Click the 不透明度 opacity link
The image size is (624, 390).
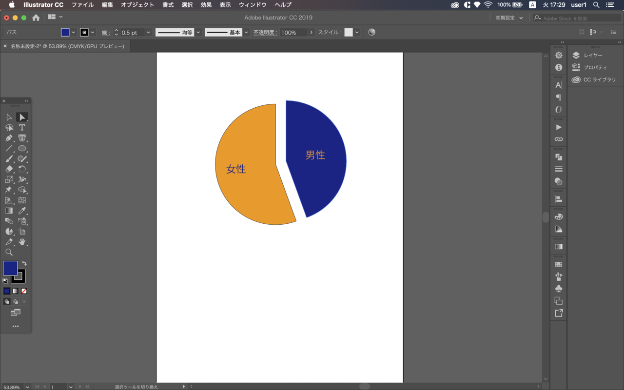[x=265, y=32]
